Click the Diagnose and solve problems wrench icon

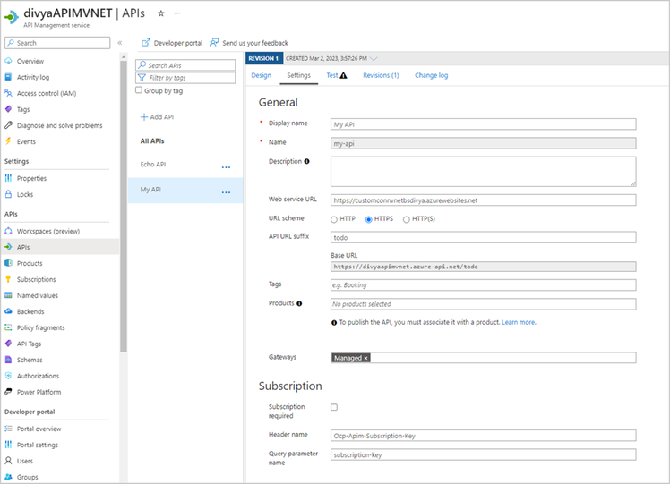point(9,125)
